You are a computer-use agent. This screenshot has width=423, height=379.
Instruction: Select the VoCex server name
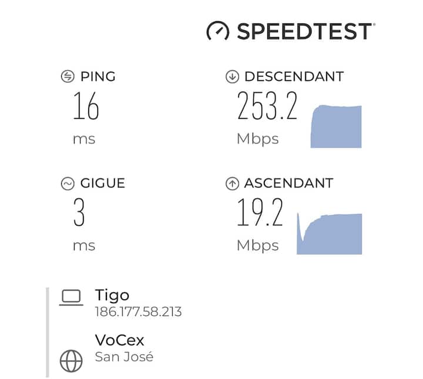(x=119, y=340)
